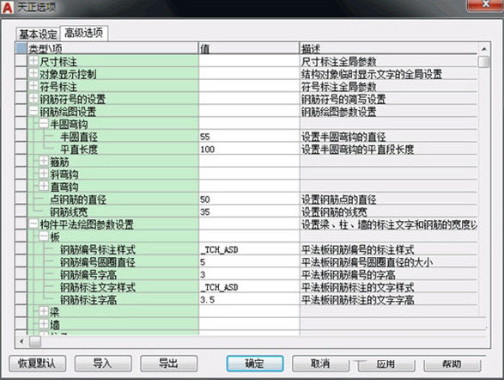Edit the 半圆直径 value 55
The image size is (504, 380).
(x=249, y=137)
